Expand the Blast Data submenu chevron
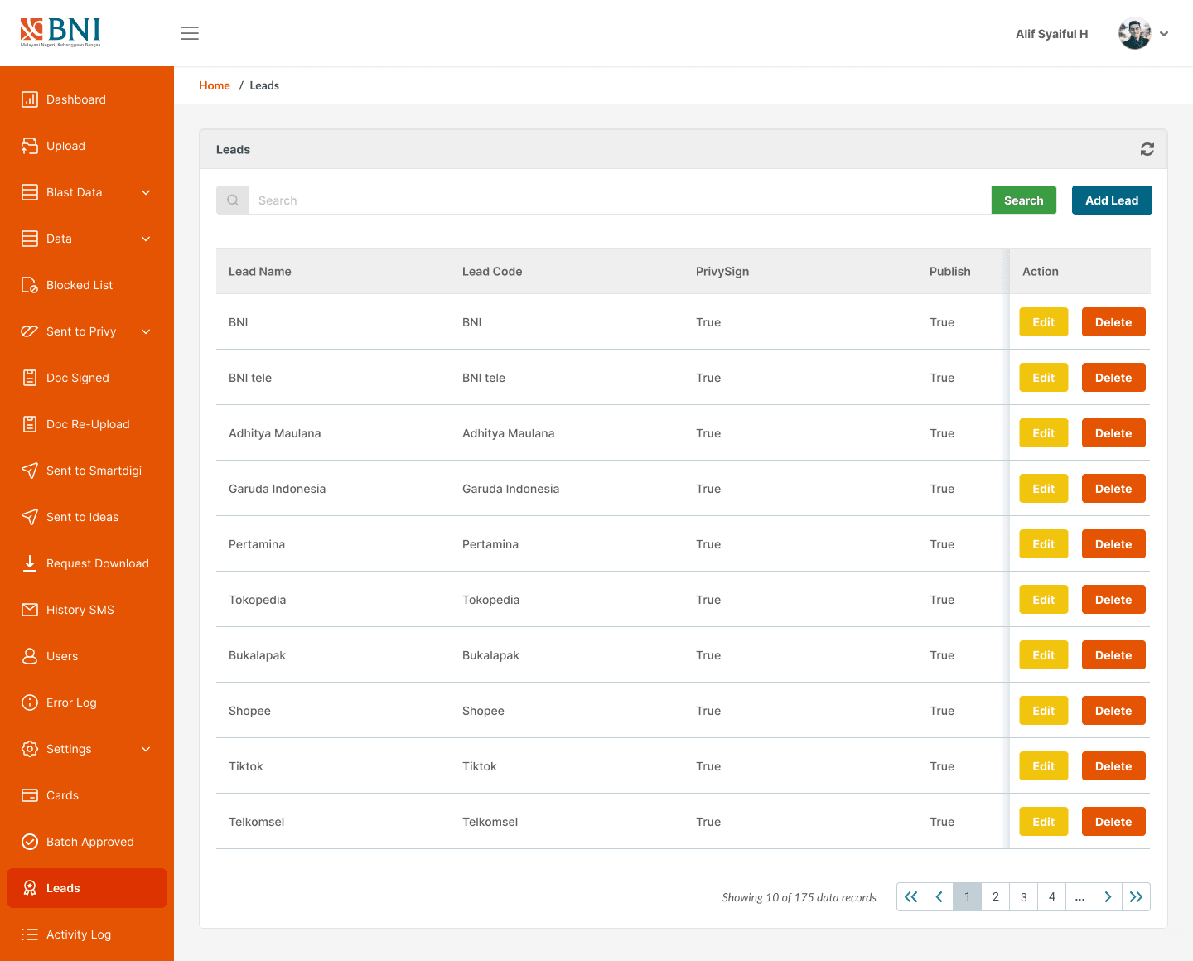The image size is (1193, 961). tap(146, 192)
